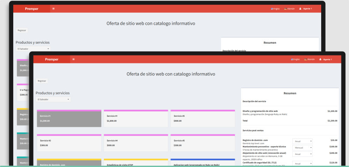
Task: Open the hamburger menu in the back window
Action: (x=54, y=9)
